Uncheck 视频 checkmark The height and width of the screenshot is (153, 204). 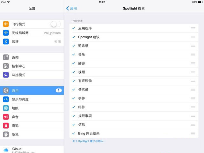coord(74,72)
